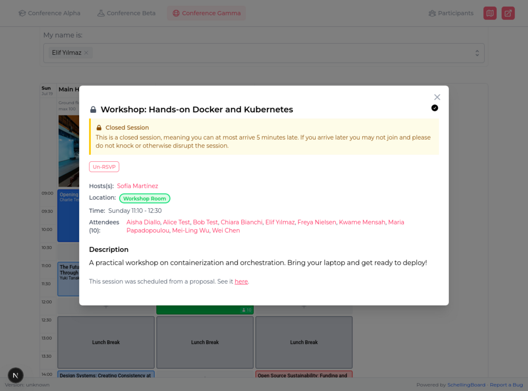Open the Next.js dev tools N badge
Viewport: 528px width, 391px height.
pyautogui.click(x=15, y=375)
